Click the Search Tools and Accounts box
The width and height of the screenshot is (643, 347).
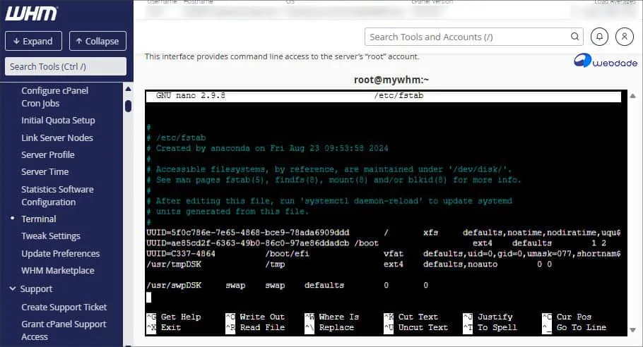coord(466,37)
